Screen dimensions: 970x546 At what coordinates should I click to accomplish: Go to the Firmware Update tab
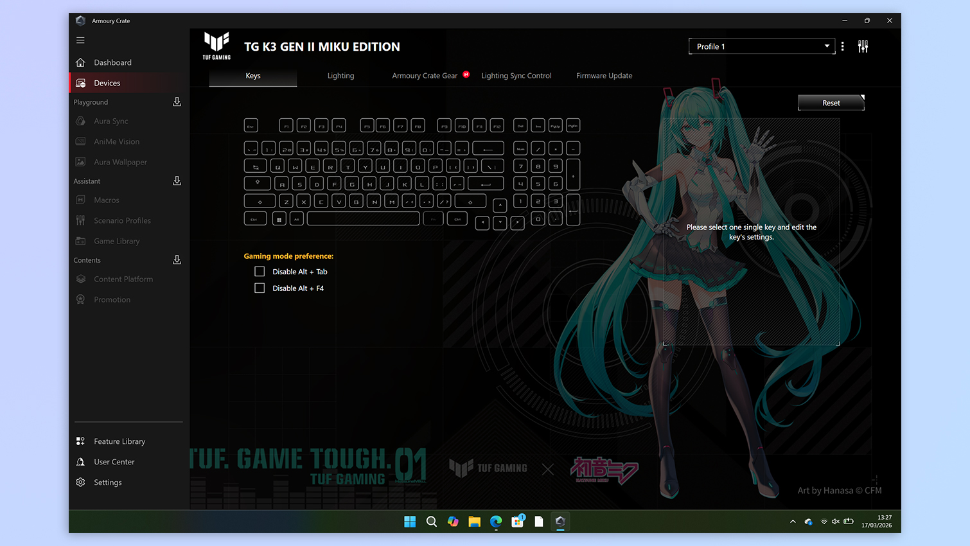click(x=604, y=76)
